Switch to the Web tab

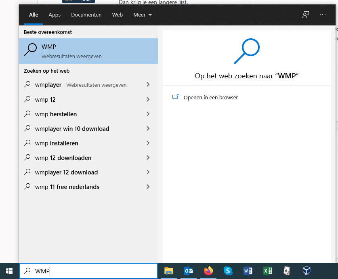(117, 15)
